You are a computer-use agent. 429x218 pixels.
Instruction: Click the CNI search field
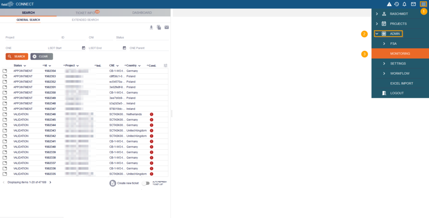(101, 37)
